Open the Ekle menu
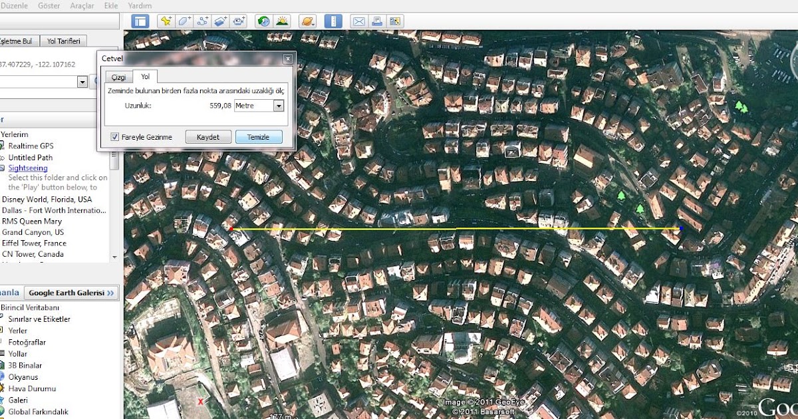Image resolution: width=798 pixels, height=419 pixels. pyautogui.click(x=111, y=5)
